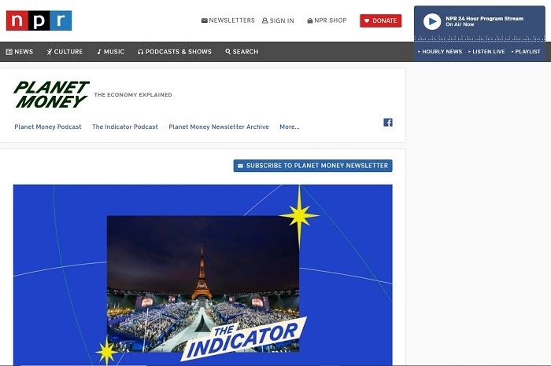
Task: Open the News menu
Action: pyautogui.click(x=20, y=52)
